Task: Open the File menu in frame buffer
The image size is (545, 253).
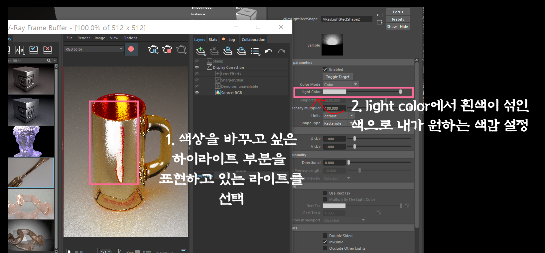Action: point(69,38)
